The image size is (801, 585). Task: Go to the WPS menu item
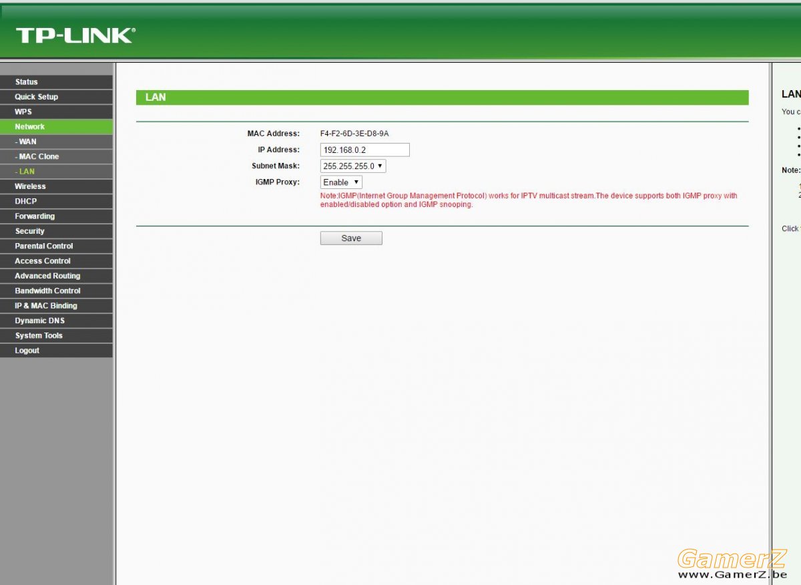tap(56, 112)
